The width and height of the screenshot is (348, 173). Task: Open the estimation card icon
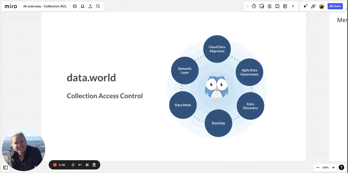tap(269, 6)
